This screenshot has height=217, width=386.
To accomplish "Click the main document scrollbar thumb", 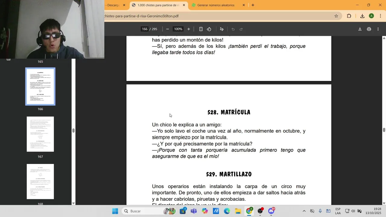I will pyautogui.click(x=384, y=130).
